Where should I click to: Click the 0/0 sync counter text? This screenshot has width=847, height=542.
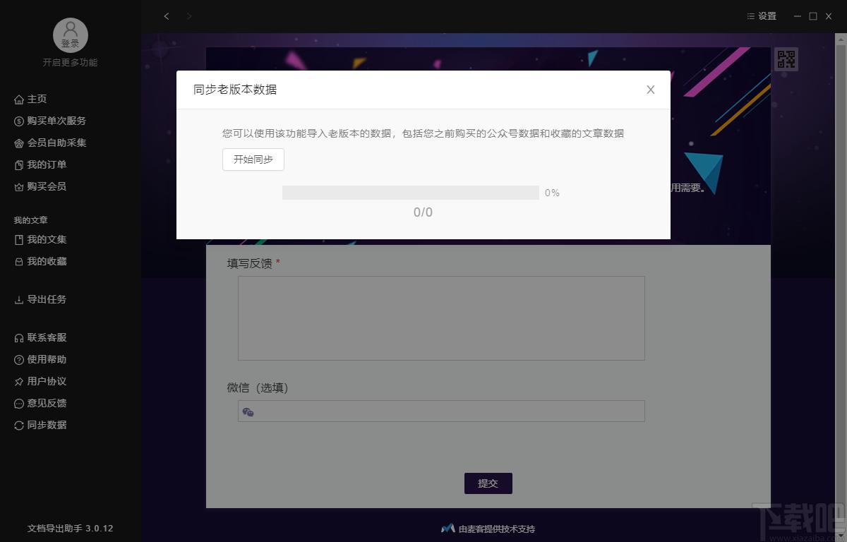pyautogui.click(x=423, y=212)
